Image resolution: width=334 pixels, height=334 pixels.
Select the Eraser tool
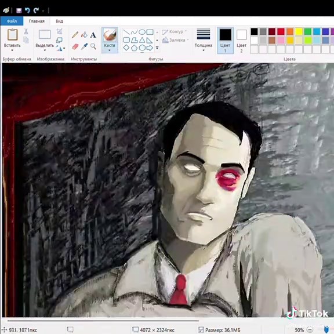[75, 46]
